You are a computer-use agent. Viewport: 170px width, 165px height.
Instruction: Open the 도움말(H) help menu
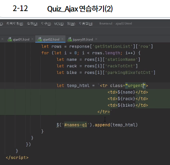pos(86,24)
